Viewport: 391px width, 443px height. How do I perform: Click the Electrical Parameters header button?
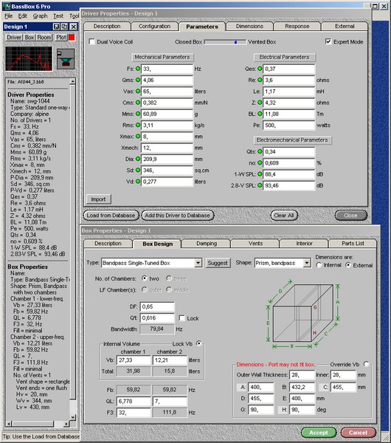[x=284, y=58]
